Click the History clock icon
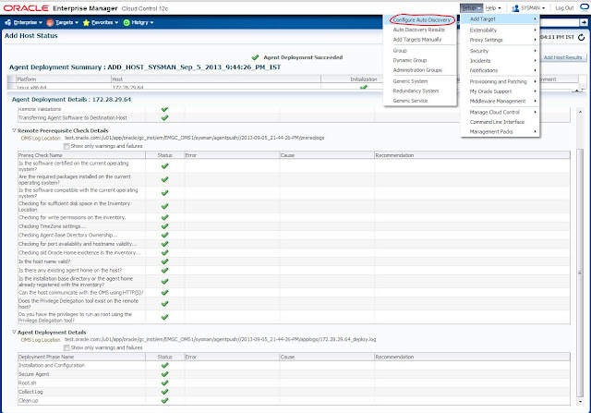 [x=127, y=22]
